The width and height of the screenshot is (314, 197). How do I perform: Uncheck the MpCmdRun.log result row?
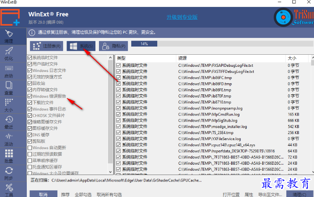118,114
